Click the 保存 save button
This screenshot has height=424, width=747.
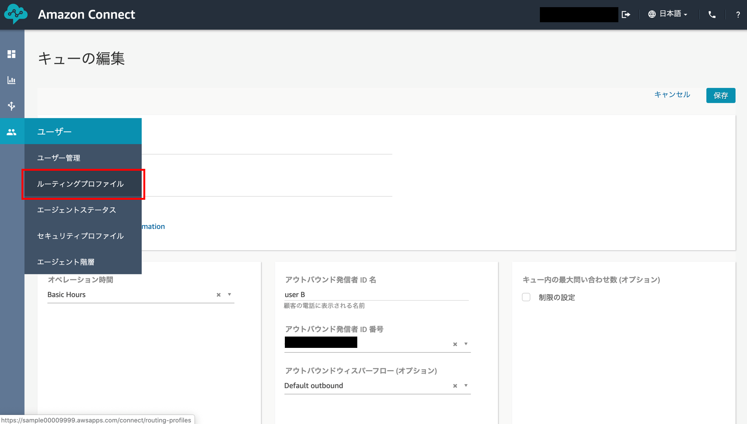[721, 95]
